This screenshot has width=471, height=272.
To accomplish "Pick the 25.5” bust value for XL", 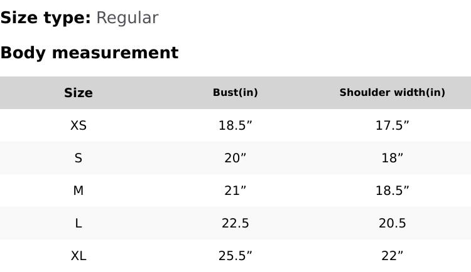I will point(235,256).
